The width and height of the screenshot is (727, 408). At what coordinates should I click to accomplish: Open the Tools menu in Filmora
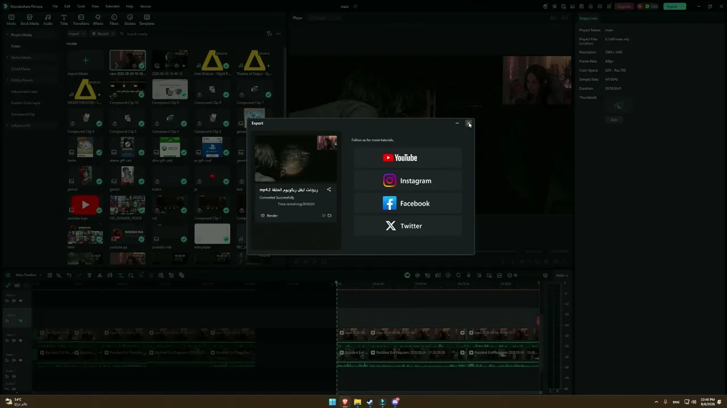click(81, 6)
